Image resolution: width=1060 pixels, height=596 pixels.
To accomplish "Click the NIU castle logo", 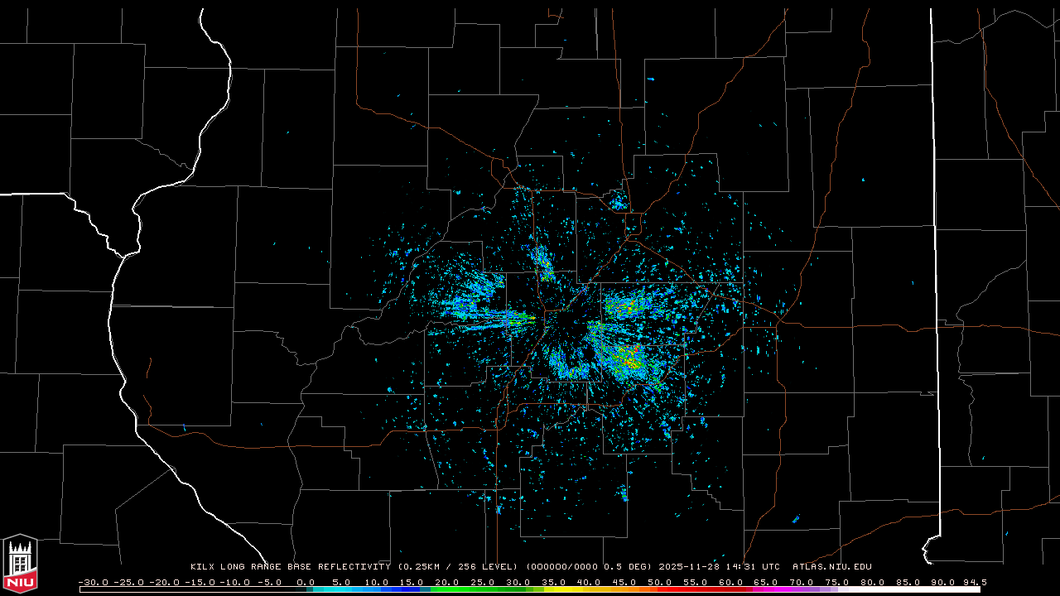I will [20, 563].
